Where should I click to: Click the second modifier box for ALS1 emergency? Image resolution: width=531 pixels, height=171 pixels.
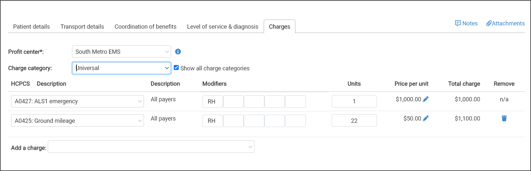(x=233, y=102)
